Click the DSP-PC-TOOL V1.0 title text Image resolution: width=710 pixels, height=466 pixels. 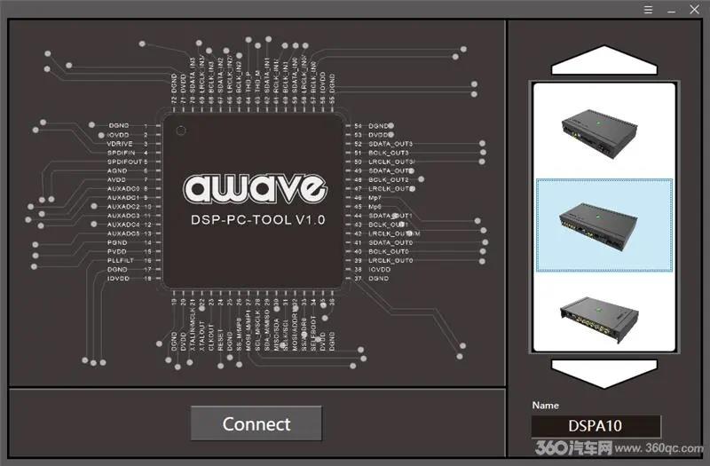coord(257,220)
